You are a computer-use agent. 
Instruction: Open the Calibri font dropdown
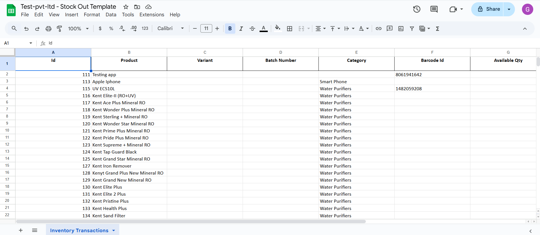point(171,28)
